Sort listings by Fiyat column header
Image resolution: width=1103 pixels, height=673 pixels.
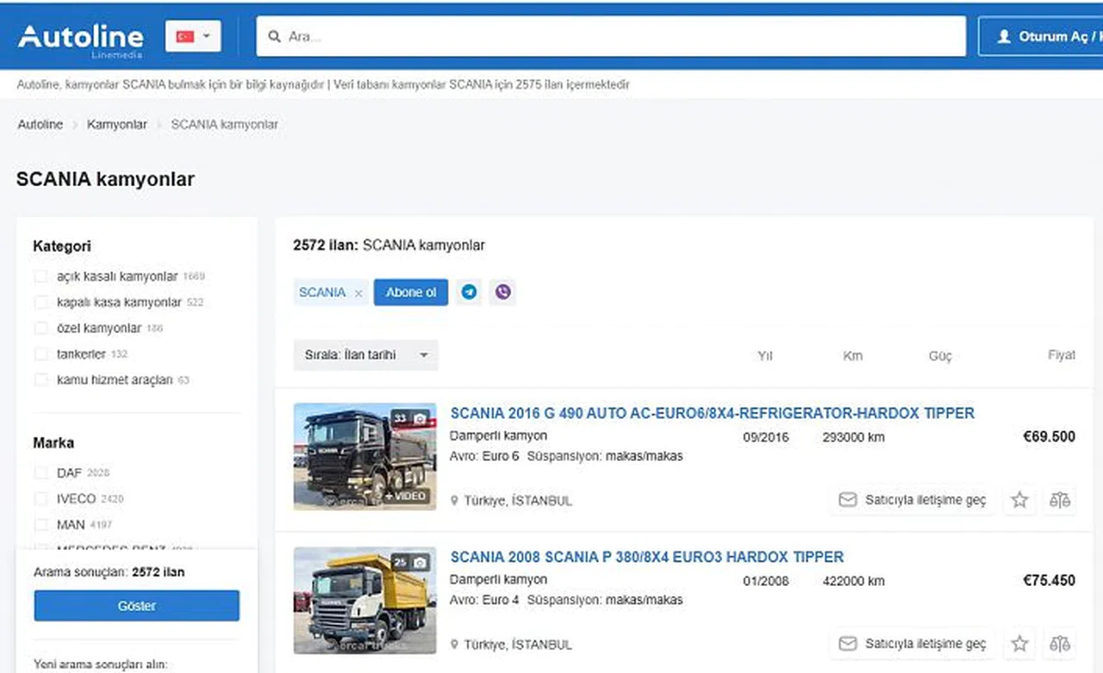click(x=1061, y=355)
